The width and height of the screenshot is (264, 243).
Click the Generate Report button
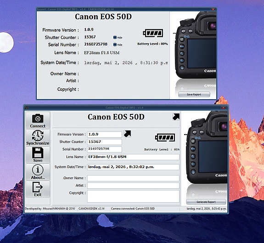[206, 202]
